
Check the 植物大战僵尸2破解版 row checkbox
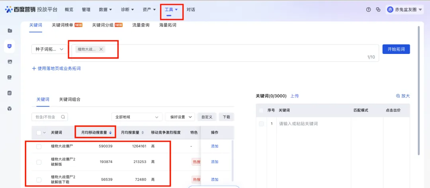click(x=39, y=162)
